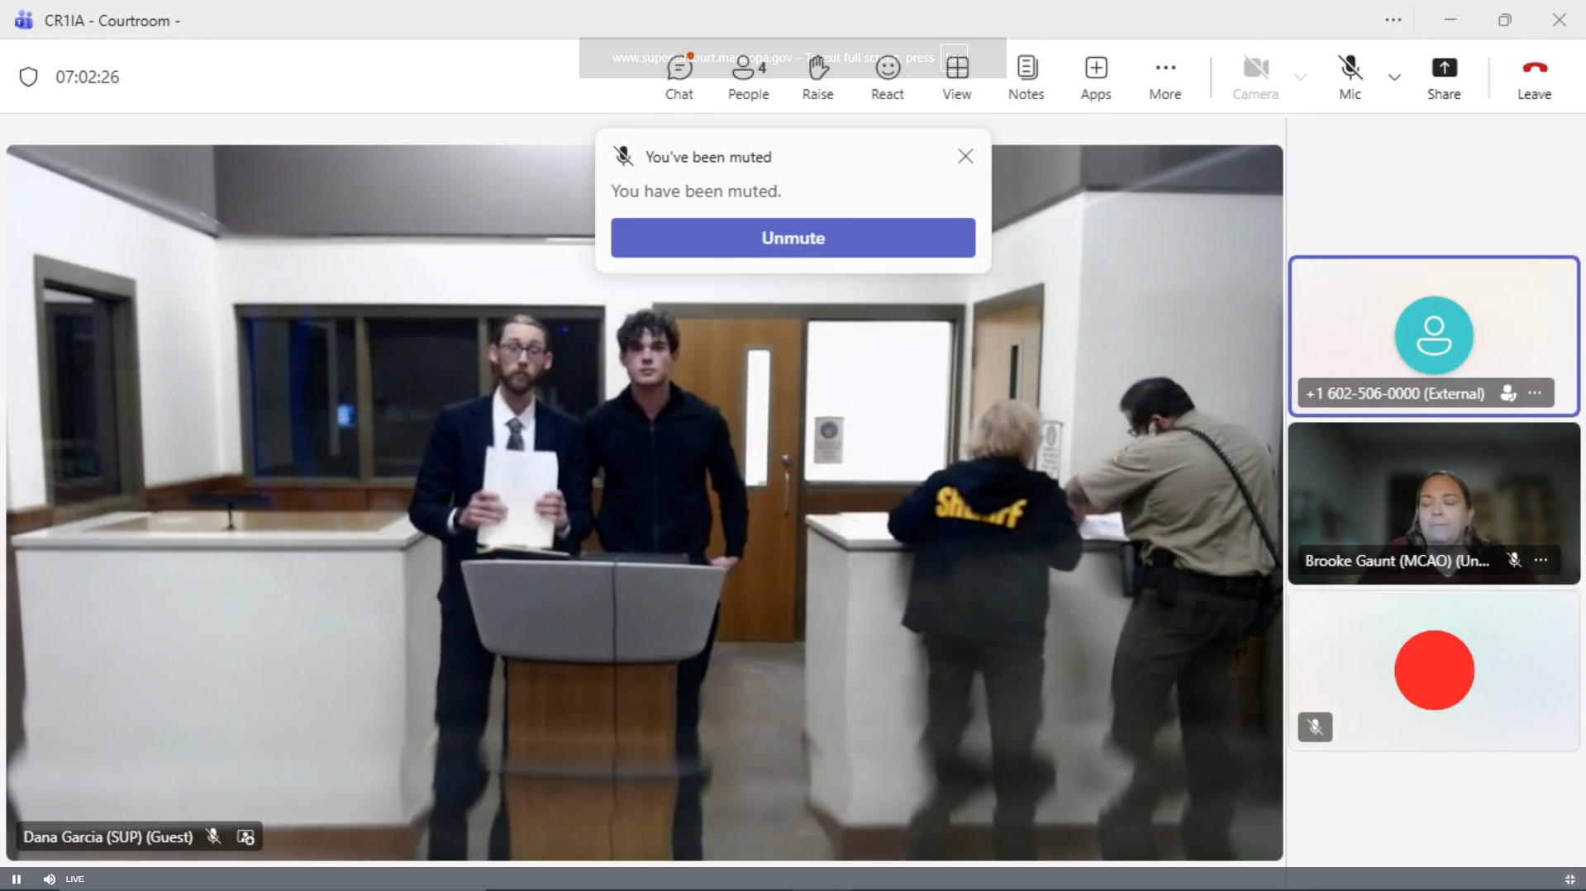Open the More actions menu
The width and height of the screenshot is (1586, 891).
(1164, 77)
